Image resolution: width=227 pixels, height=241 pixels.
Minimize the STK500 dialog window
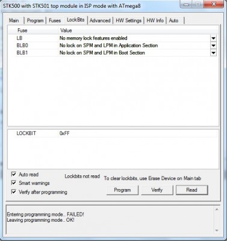tap(186, 4)
